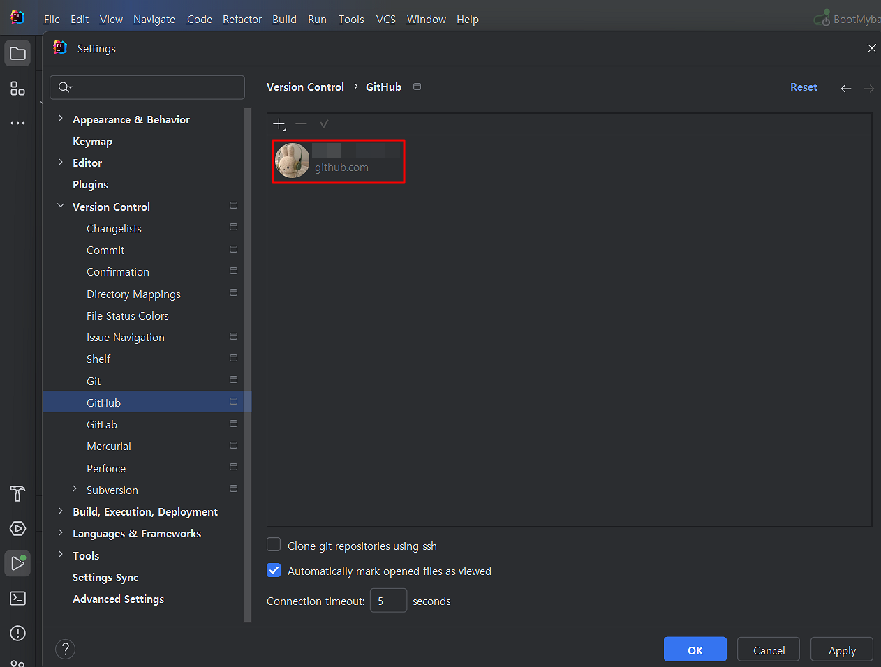The image size is (881, 667).
Task: Click project icon beside Directory Mappings row
Action: [233, 293]
